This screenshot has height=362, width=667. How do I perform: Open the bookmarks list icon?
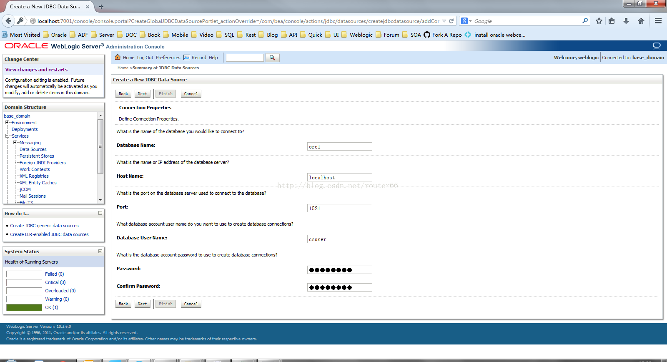coord(612,21)
